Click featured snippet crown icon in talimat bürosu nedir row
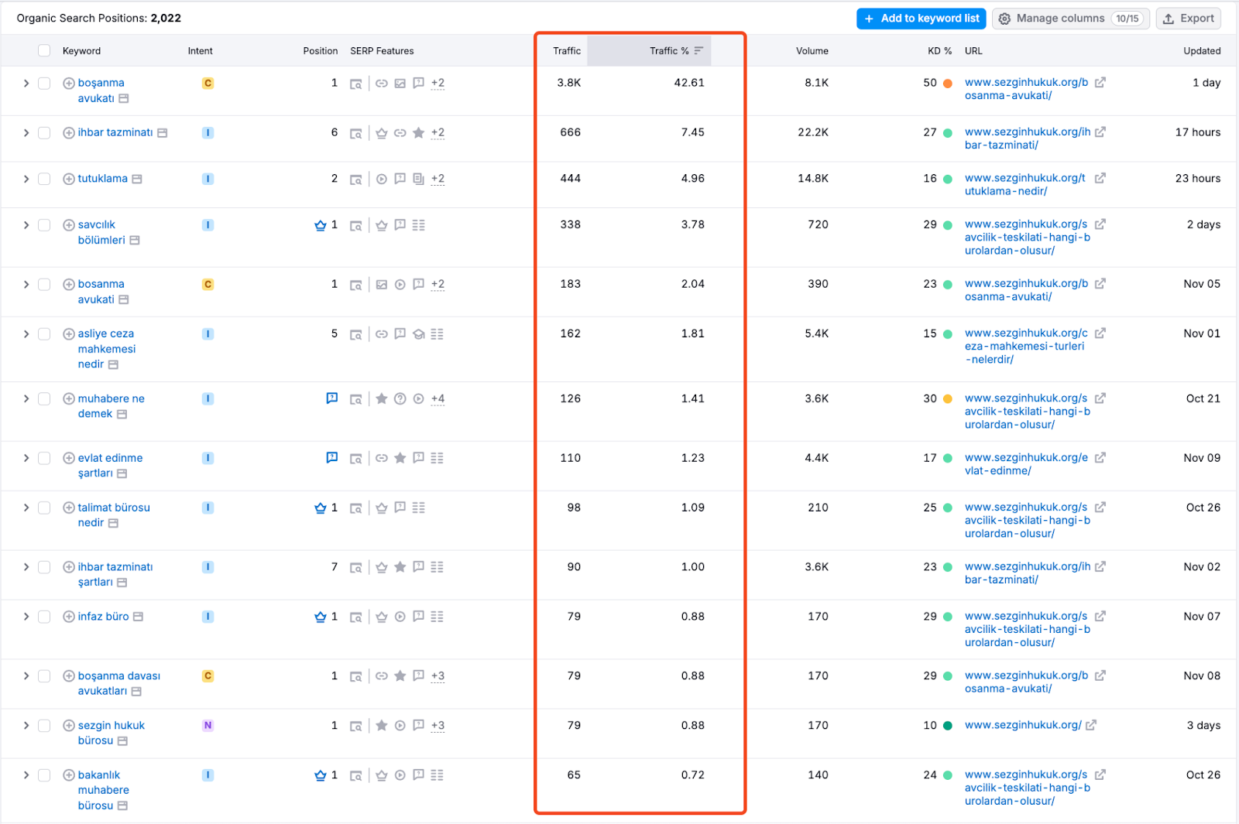 pyautogui.click(x=320, y=508)
